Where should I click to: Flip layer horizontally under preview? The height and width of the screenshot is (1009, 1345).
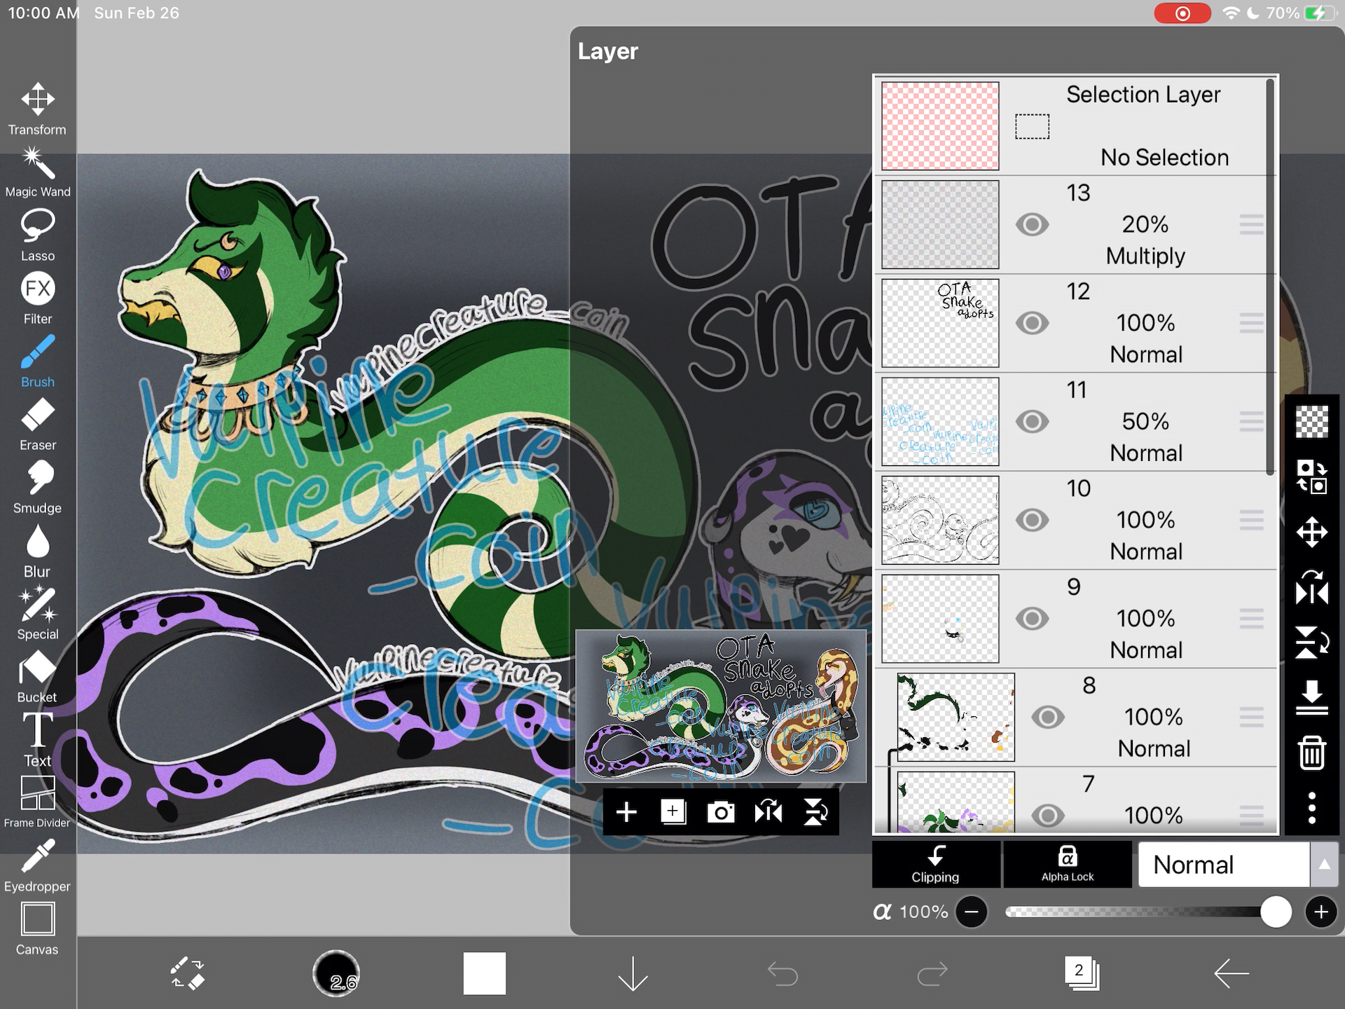pos(768,812)
